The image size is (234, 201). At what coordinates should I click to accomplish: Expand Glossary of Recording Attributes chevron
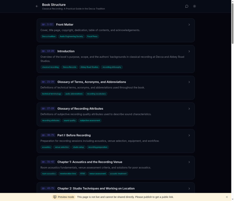[189, 109]
